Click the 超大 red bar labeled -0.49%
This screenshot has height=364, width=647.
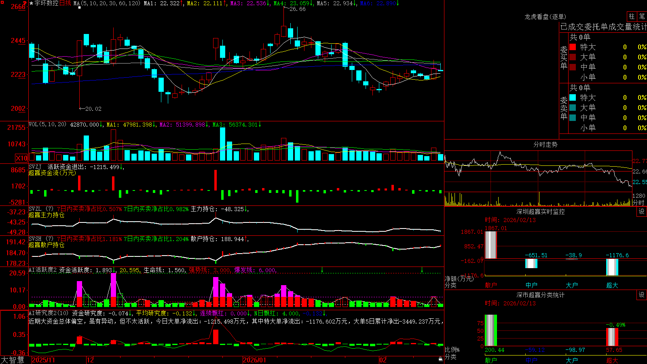(612, 337)
